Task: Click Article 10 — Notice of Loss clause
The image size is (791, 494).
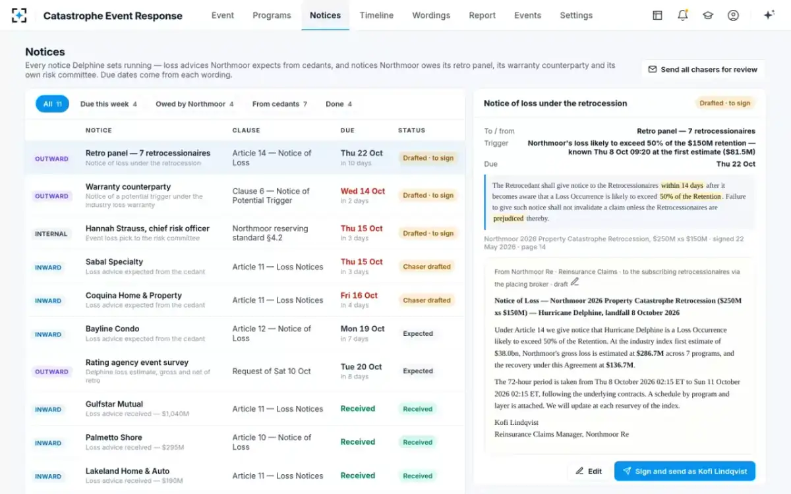Action: click(x=272, y=442)
